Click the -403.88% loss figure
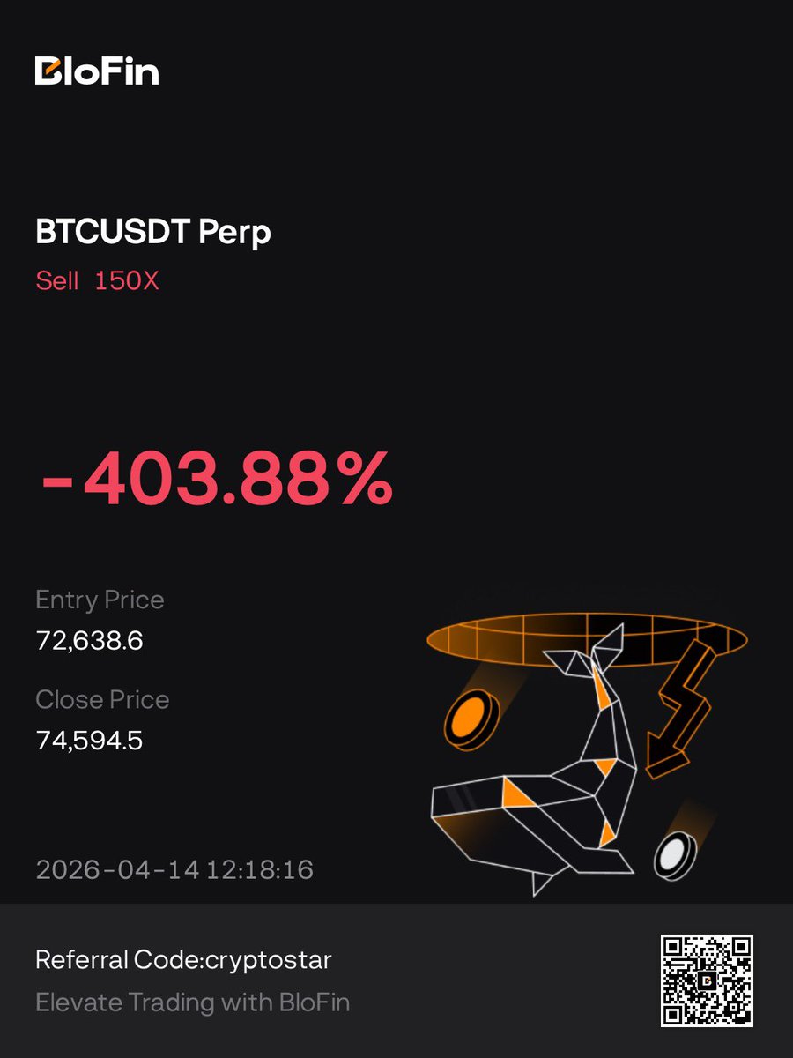The image size is (793, 1058). pyautogui.click(x=217, y=481)
